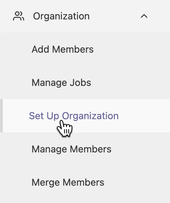The height and width of the screenshot is (203, 170).
Task: Click the gray bar left of Set Up Organization
Action: (1, 116)
